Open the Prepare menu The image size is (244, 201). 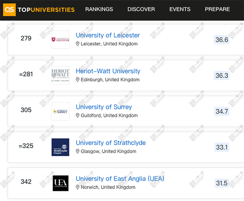tap(217, 9)
